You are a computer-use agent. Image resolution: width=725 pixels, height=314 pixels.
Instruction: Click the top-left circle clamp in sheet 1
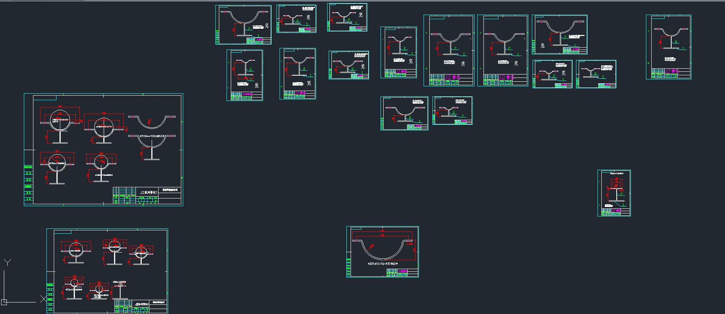point(60,120)
